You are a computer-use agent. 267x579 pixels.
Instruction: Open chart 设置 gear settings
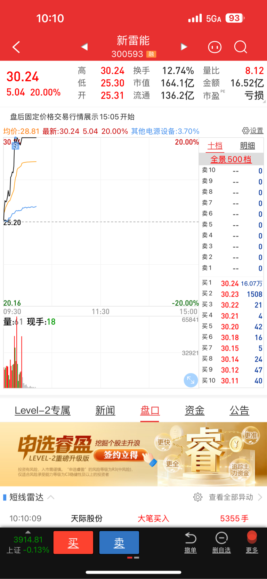[x=253, y=131]
